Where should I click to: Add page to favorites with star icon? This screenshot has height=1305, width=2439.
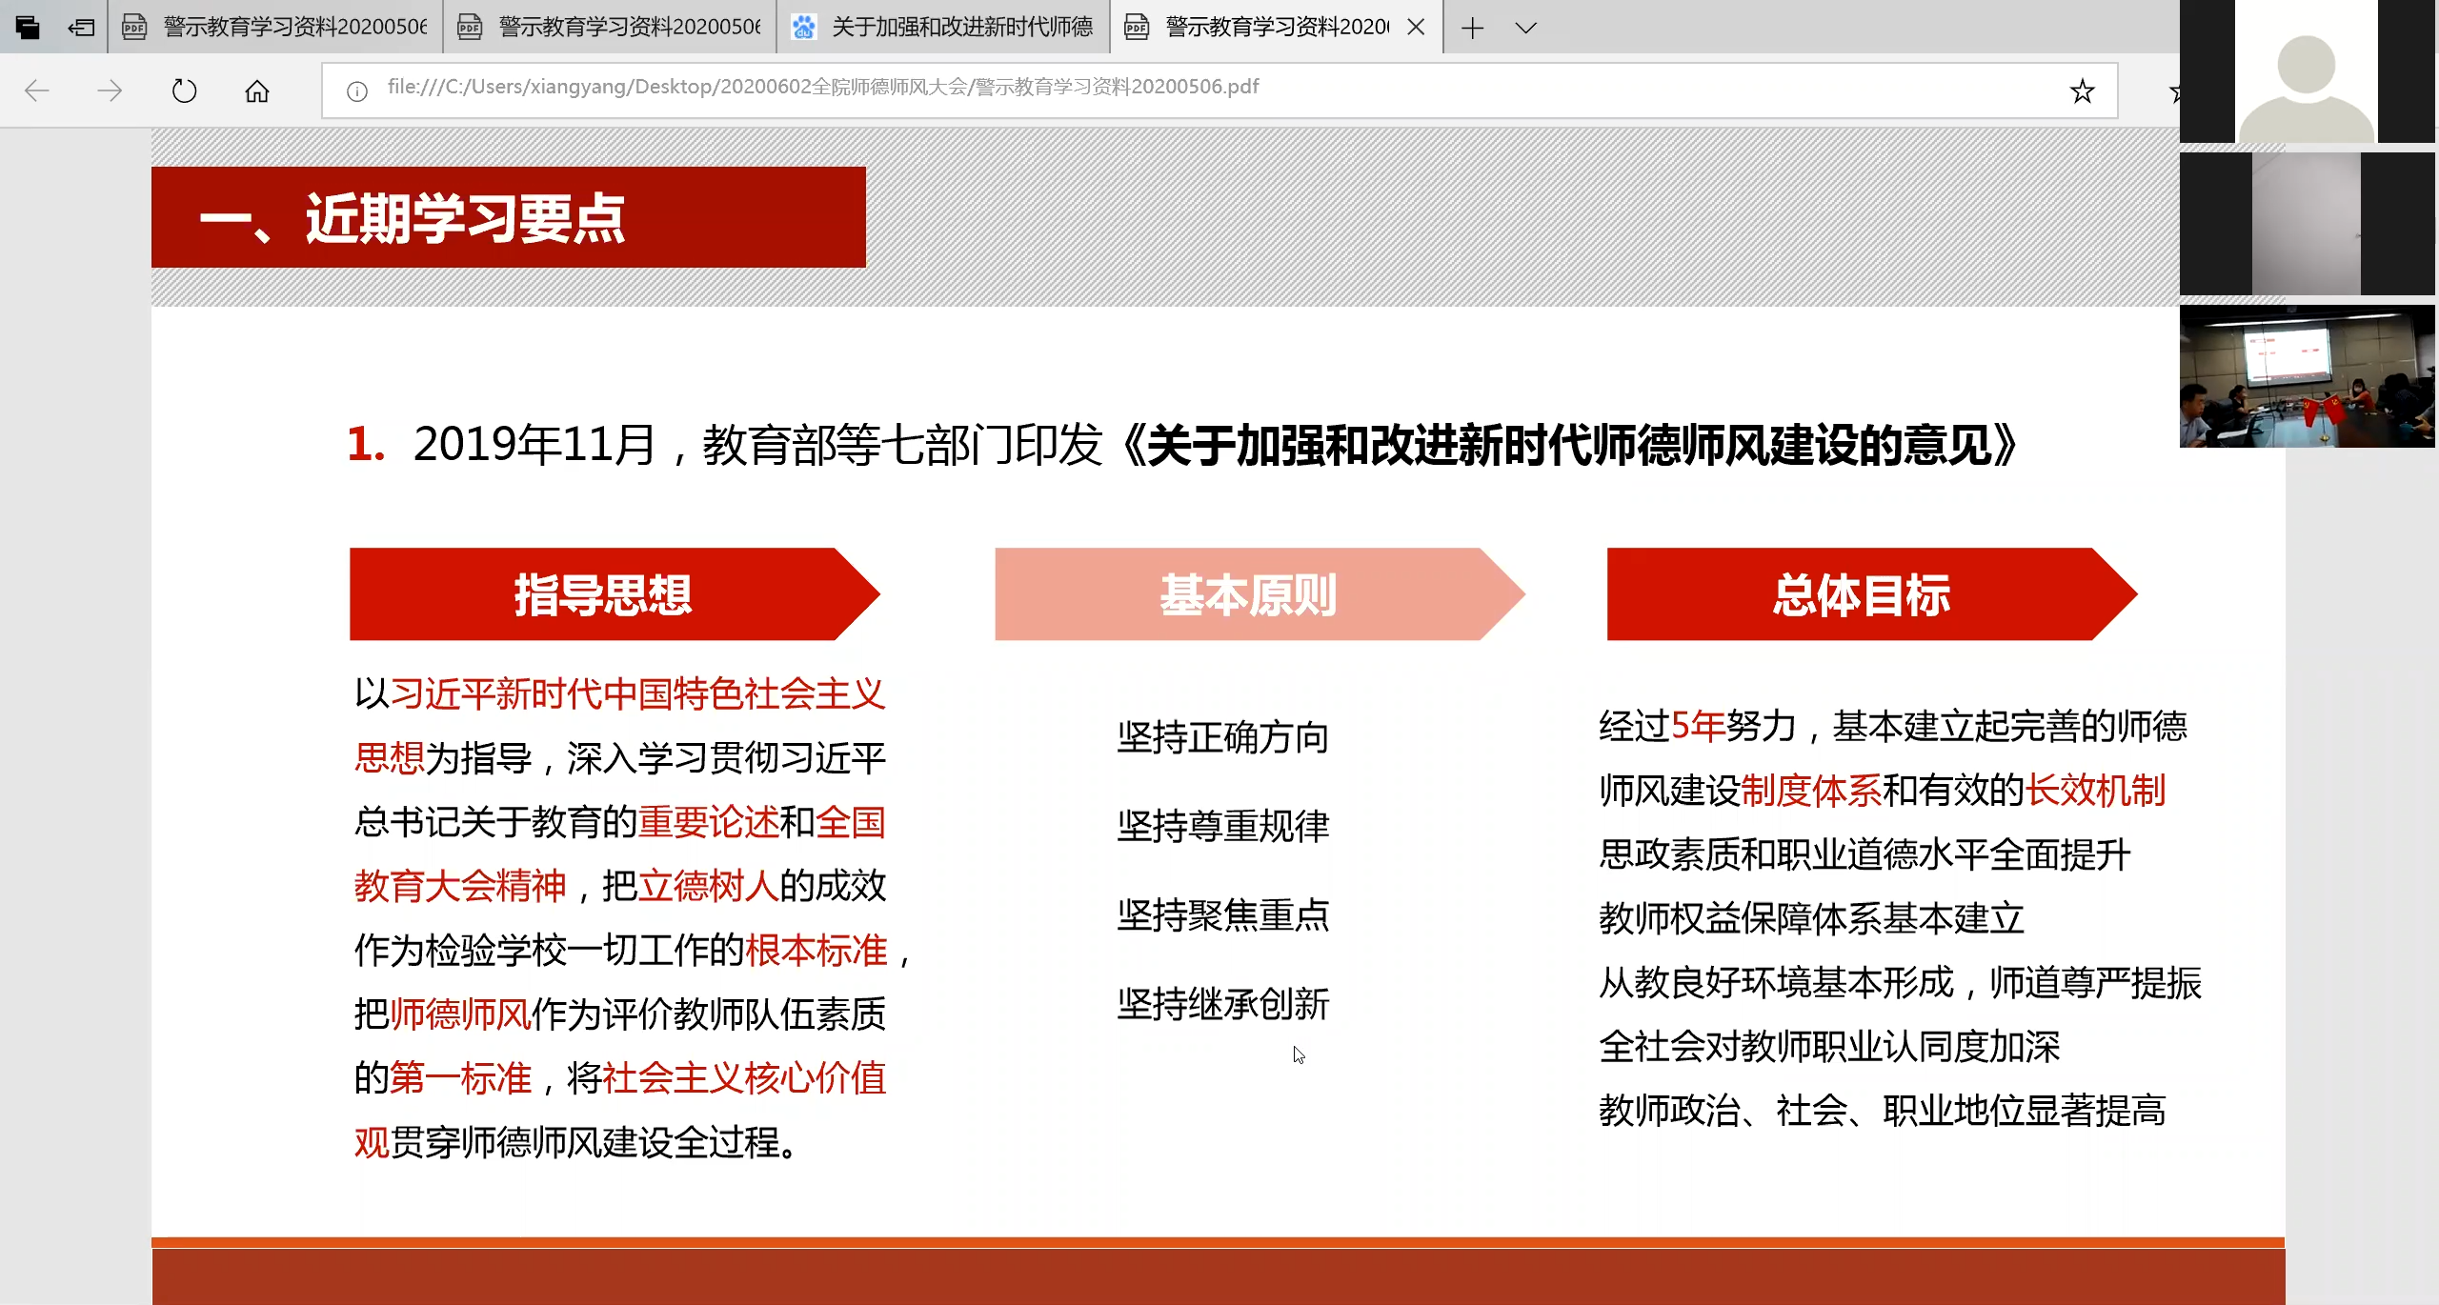tap(2082, 91)
